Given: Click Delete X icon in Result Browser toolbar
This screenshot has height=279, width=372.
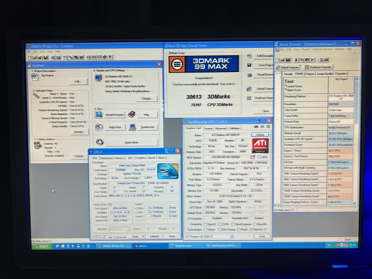Looking at the screenshot, I should pyautogui.click(x=312, y=60).
